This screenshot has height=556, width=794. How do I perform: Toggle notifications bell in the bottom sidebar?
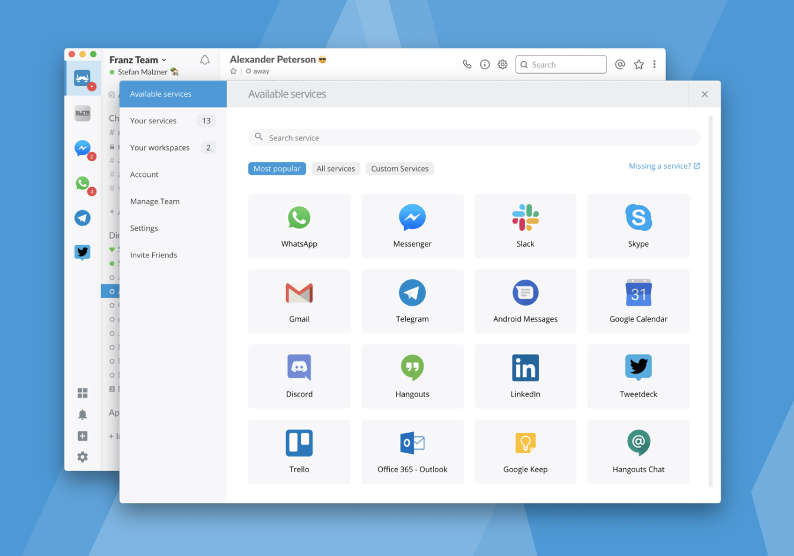[83, 414]
